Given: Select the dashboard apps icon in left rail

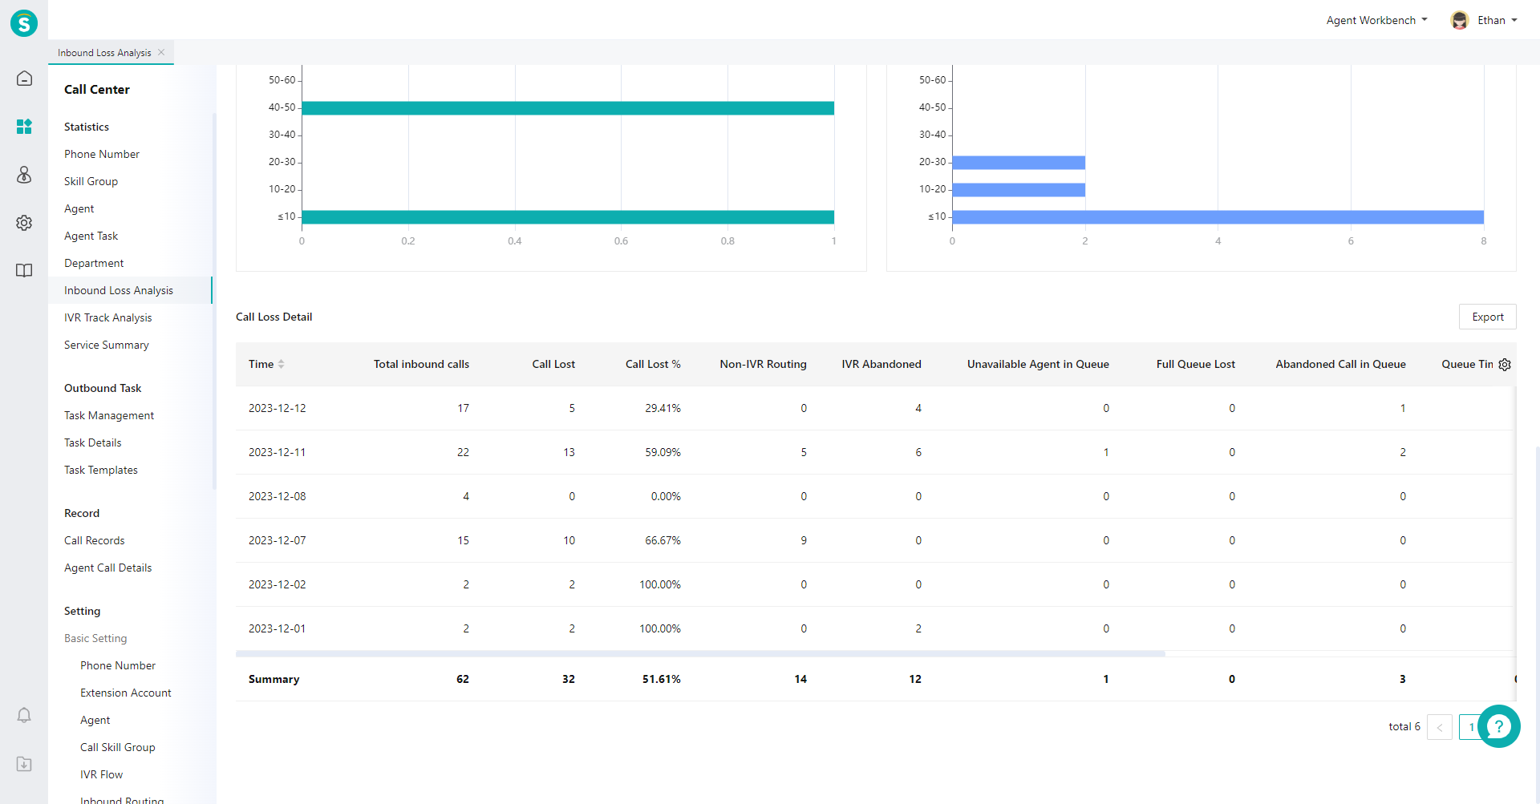Looking at the screenshot, I should (x=24, y=127).
